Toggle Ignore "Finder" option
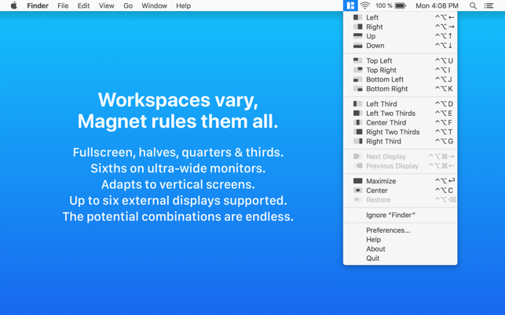 pos(390,215)
